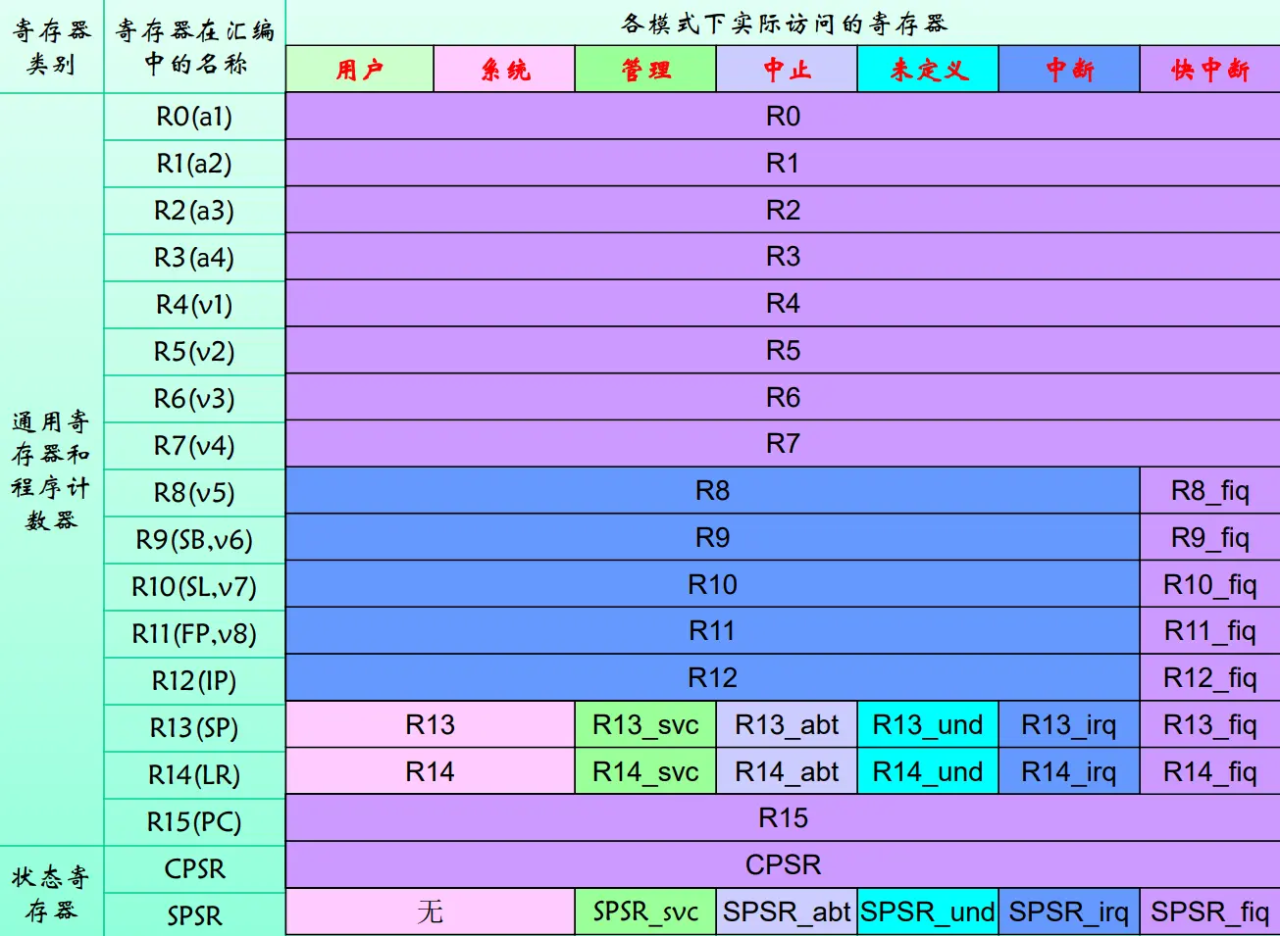Click the 未定义 mode header cell

[x=928, y=70]
